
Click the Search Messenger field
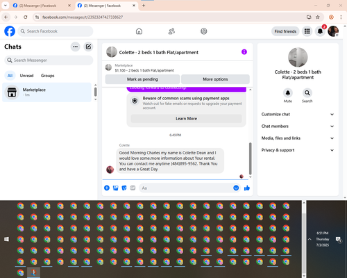[49, 60]
